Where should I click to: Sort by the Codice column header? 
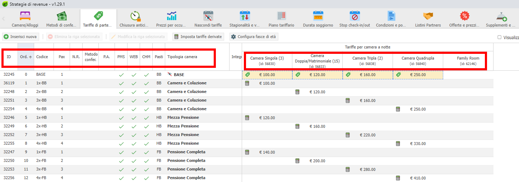point(42,57)
